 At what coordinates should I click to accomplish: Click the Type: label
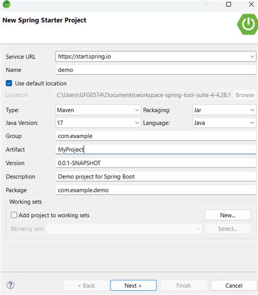coord(13,110)
